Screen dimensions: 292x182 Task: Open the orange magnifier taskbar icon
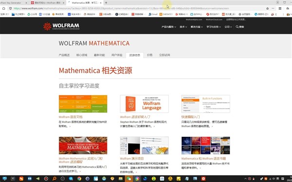click(x=54, y=179)
